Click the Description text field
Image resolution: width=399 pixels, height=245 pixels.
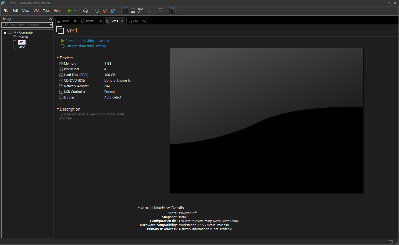[x=92, y=116]
